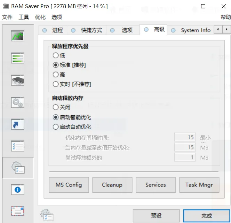This screenshot has height=223, width=231.
Task: Maximize the RAM Saver Pro window
Action: click(203, 6)
